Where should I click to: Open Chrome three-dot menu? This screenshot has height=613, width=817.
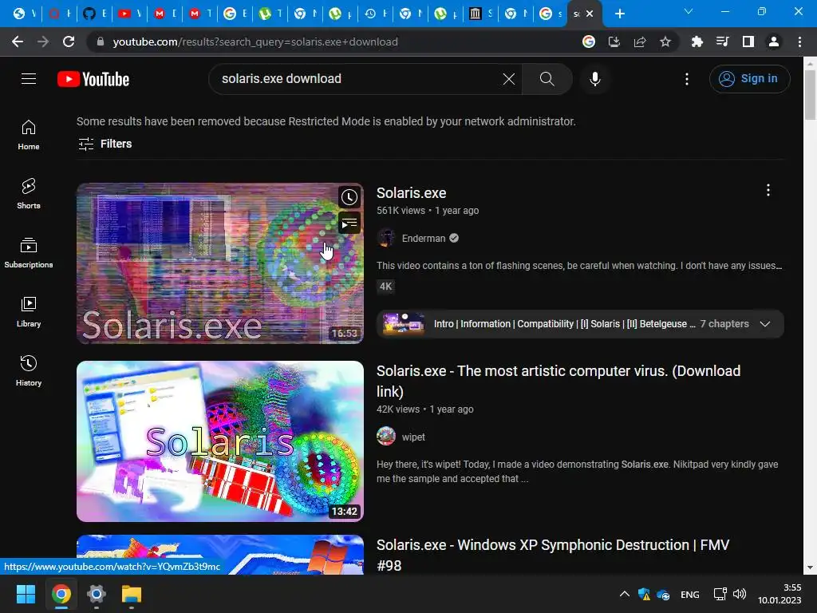[x=799, y=42]
